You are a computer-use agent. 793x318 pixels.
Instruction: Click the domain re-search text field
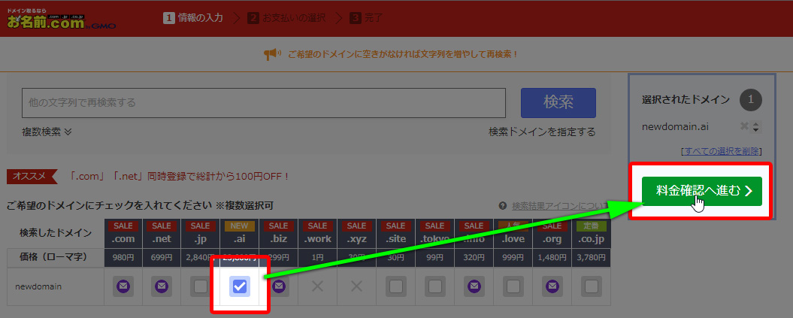[263, 102]
